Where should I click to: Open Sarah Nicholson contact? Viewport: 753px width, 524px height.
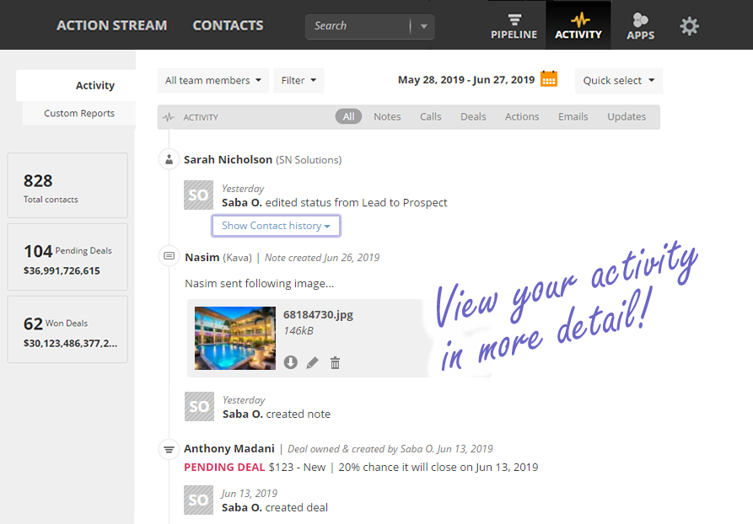click(229, 159)
